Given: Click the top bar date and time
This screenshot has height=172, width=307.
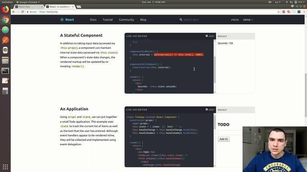Looking at the screenshot, I should pos(153,2).
